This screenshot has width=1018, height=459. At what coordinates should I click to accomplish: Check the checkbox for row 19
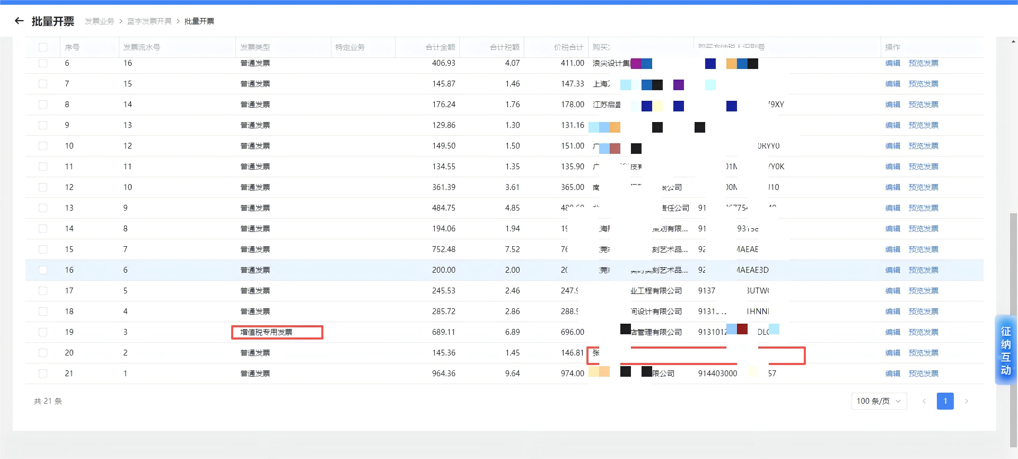pos(43,332)
